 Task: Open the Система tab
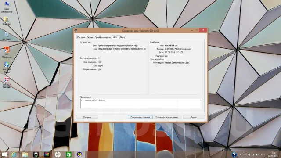[81, 37]
